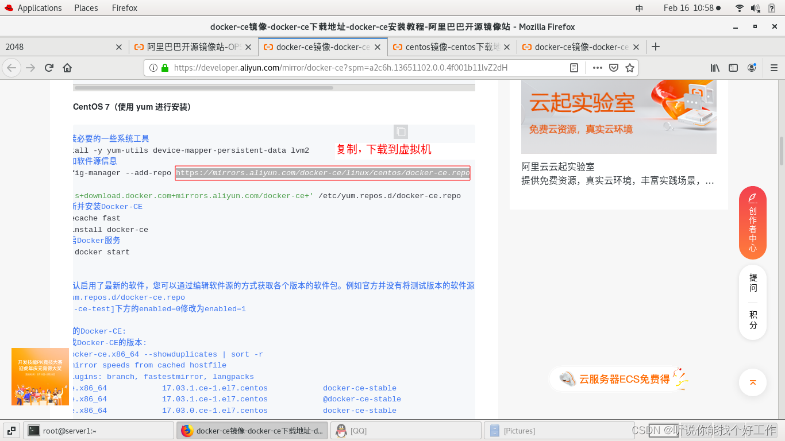
Task: Toggle reader view in address bar
Action: click(574, 68)
